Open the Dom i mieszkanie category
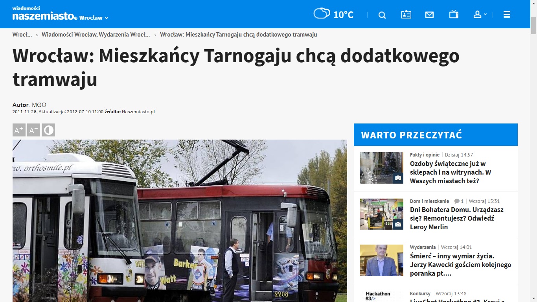Image resolution: width=537 pixels, height=302 pixels. (429, 201)
